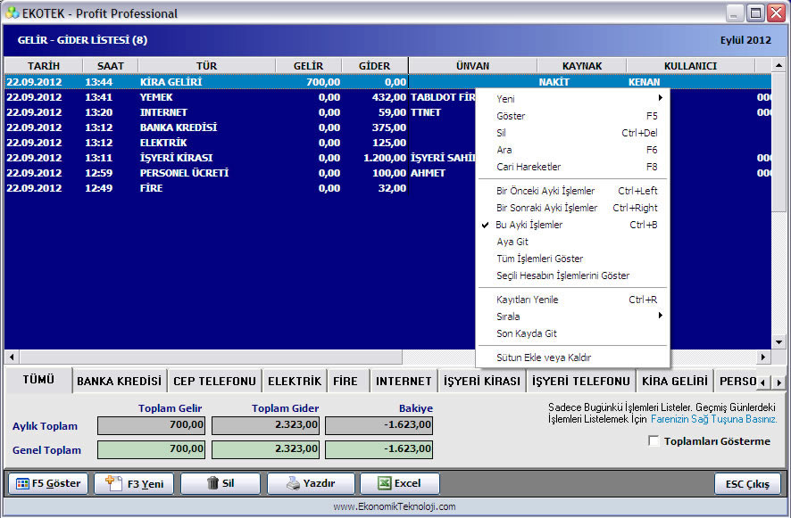The height and width of the screenshot is (518, 791).
Task: Choose Göster from the context menu
Action: pyautogui.click(x=572, y=116)
